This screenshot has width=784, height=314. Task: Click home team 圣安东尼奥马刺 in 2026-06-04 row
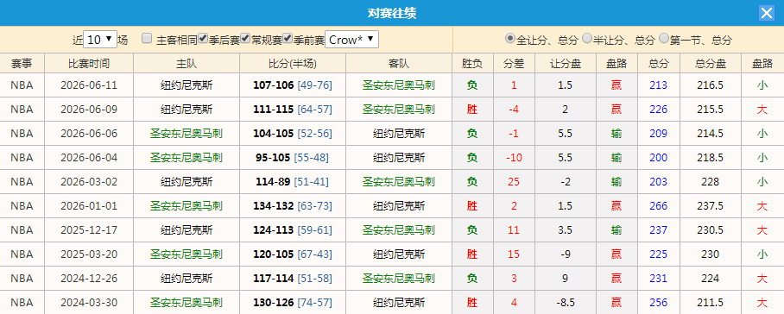pos(187,158)
